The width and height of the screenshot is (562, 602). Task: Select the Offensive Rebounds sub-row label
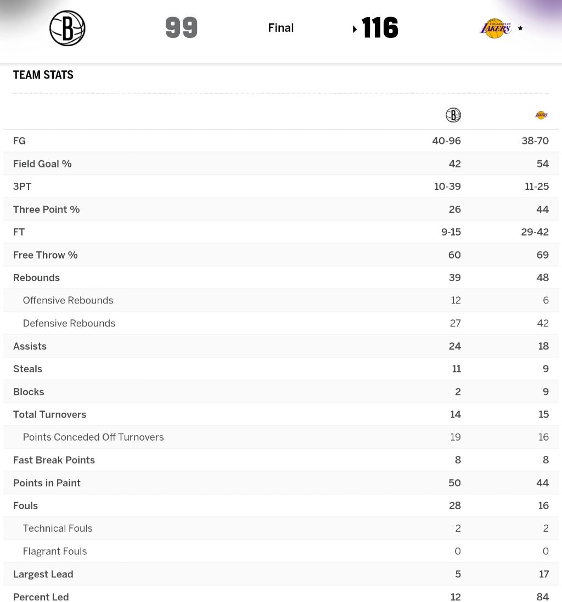point(68,300)
